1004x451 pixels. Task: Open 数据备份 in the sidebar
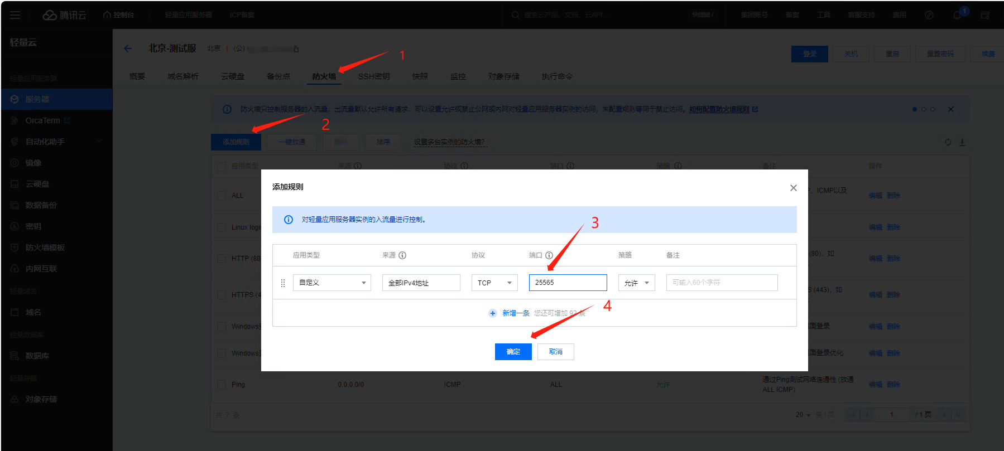(41, 205)
